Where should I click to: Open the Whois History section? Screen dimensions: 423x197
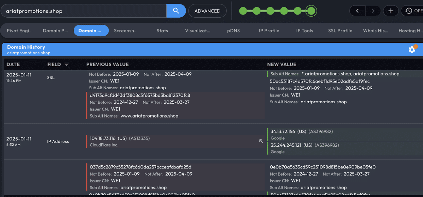(375, 31)
